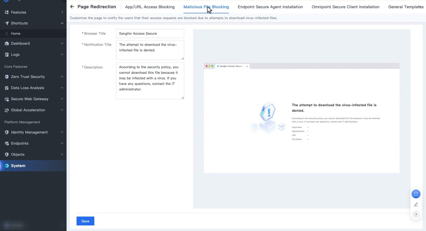The image size is (426, 231).
Task: Click the Identity Management icon
Action: [7, 132]
